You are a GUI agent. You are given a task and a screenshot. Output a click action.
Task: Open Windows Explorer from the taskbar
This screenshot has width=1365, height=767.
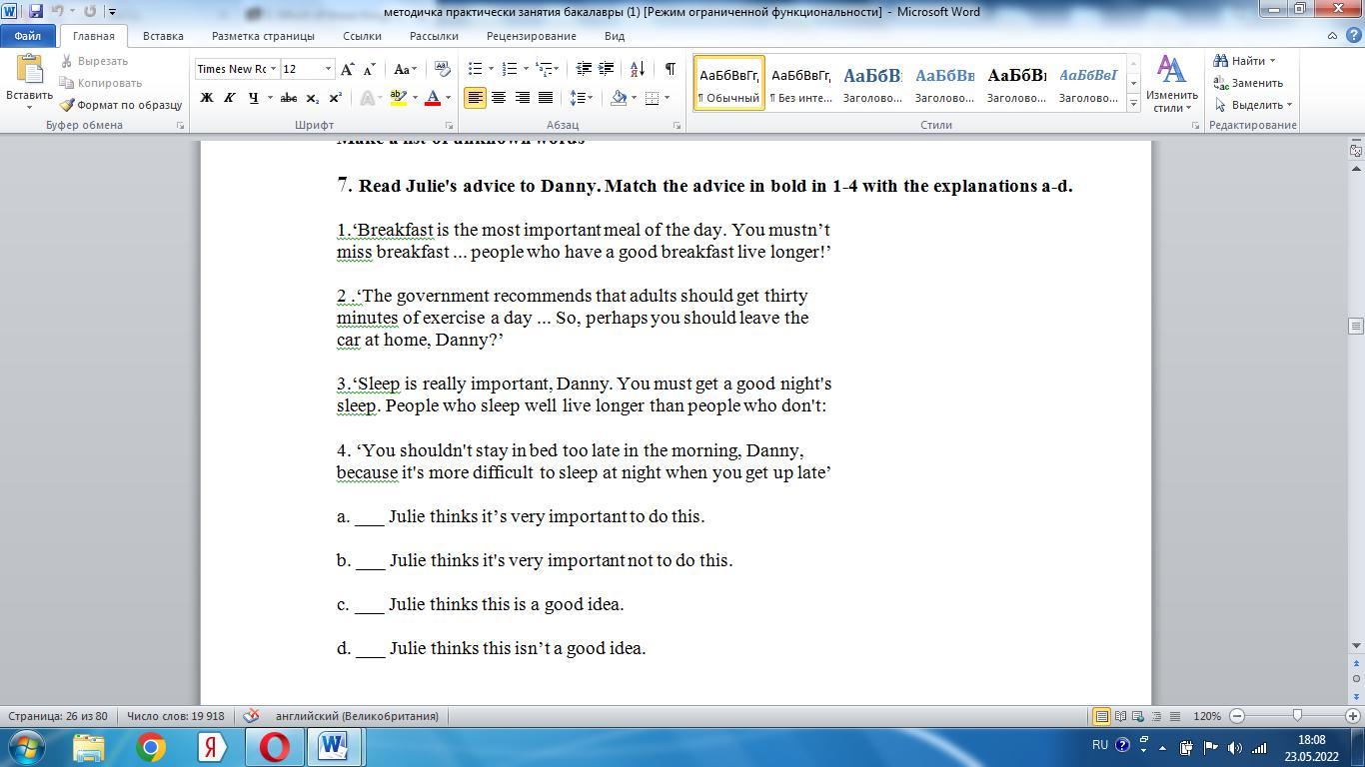click(89, 747)
